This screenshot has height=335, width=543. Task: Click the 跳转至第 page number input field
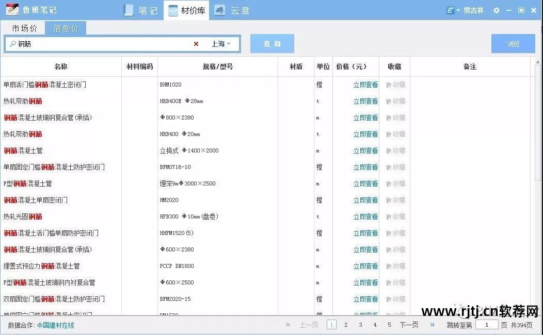486,325
